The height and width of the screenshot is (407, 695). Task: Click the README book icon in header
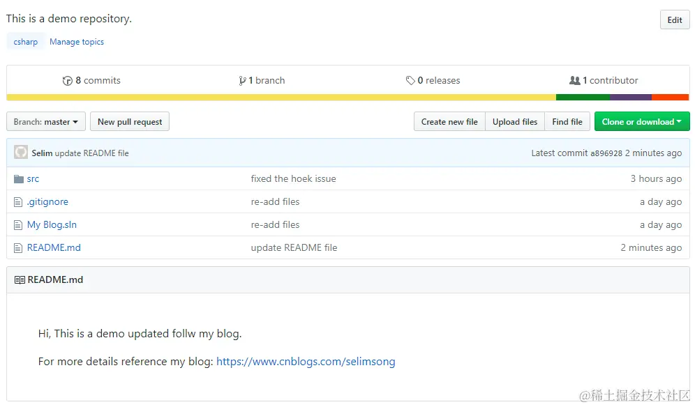[x=20, y=280]
